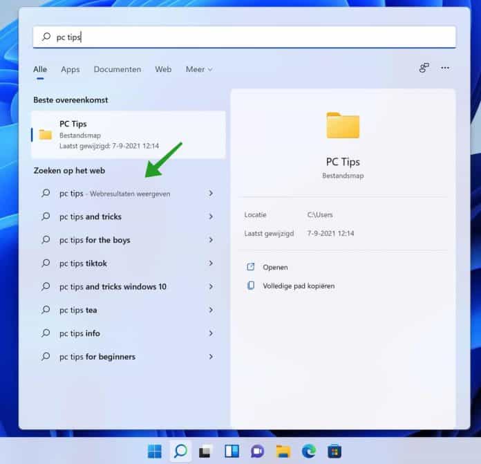Open Widgets from the taskbar

pos(232,452)
